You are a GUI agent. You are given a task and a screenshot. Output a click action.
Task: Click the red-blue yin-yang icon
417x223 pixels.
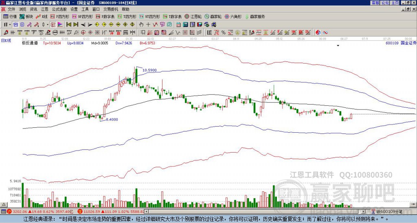point(318,33)
